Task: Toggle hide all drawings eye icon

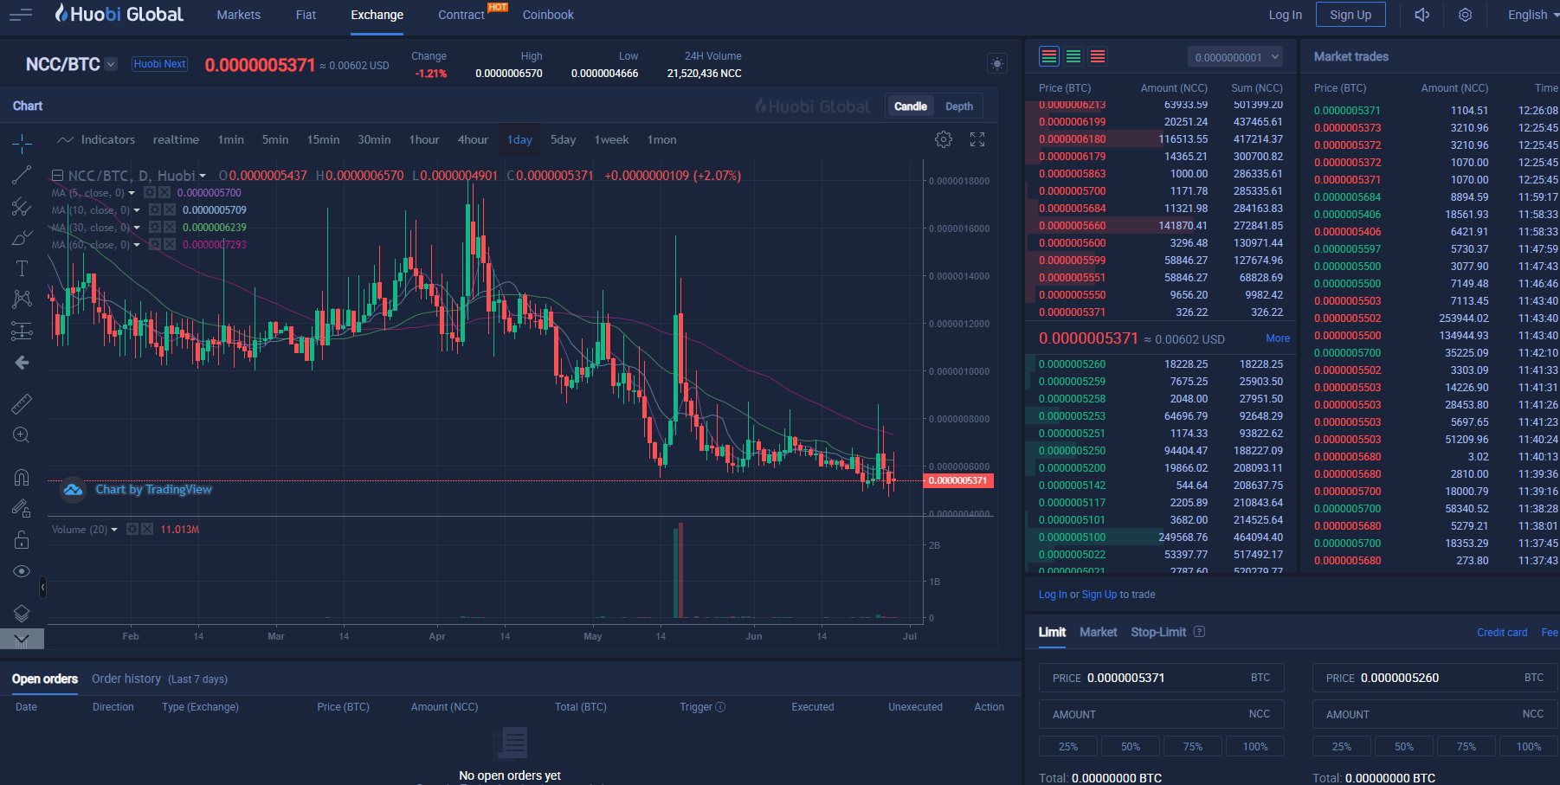Action: (22, 571)
